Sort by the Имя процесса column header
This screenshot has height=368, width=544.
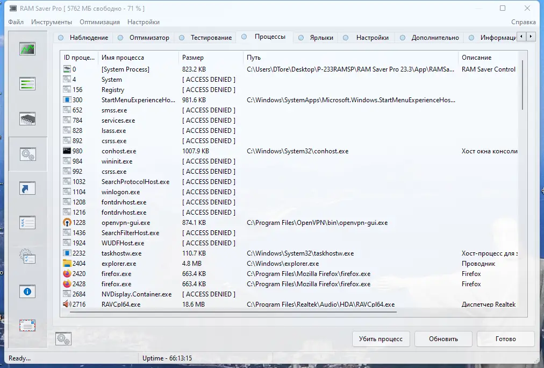138,58
